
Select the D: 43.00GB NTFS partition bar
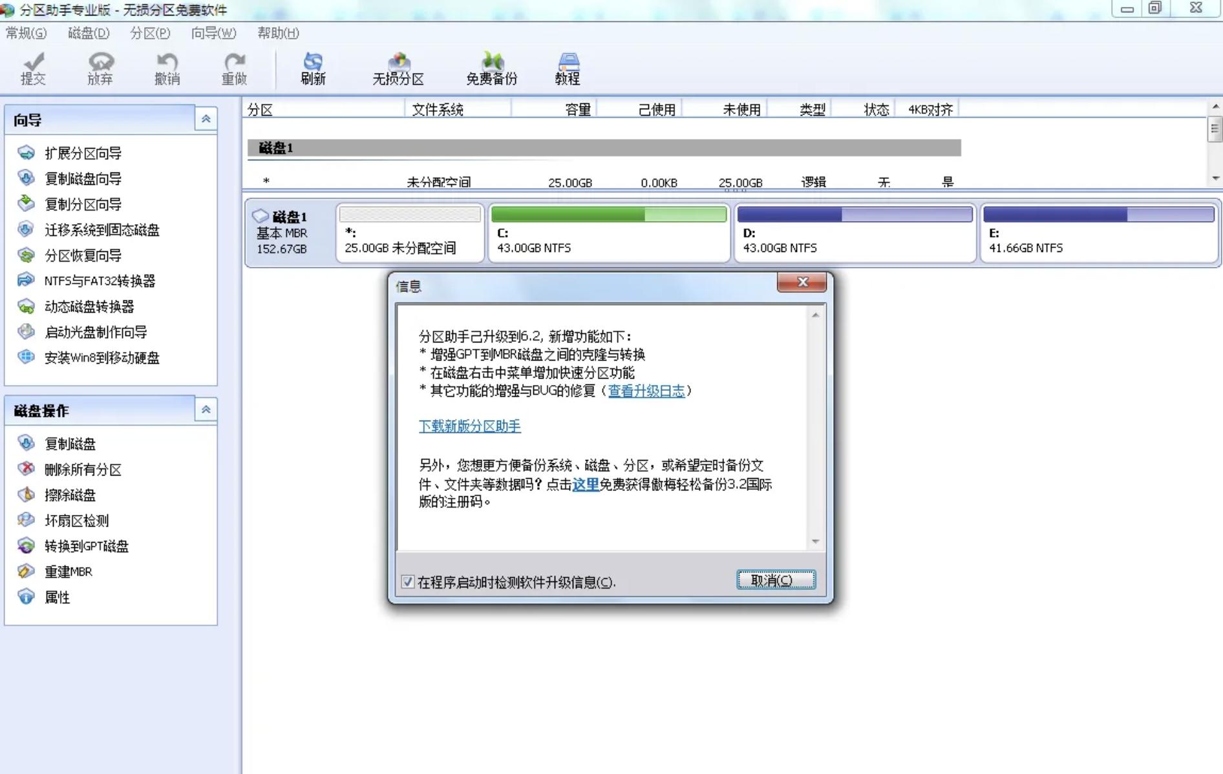[855, 232]
